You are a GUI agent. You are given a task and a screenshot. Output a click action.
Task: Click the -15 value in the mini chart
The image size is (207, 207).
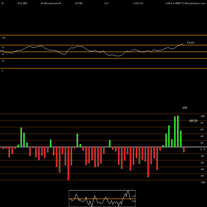coord(133,196)
